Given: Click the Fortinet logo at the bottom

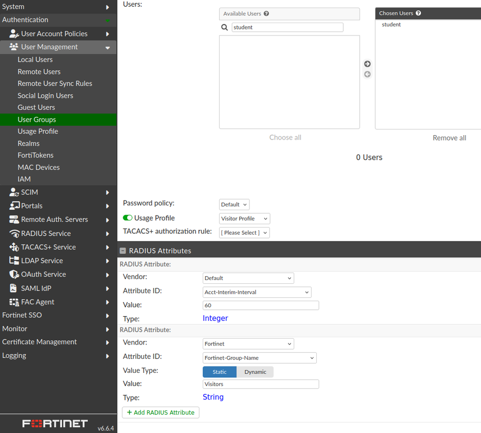Looking at the screenshot, I should pyautogui.click(x=54, y=423).
